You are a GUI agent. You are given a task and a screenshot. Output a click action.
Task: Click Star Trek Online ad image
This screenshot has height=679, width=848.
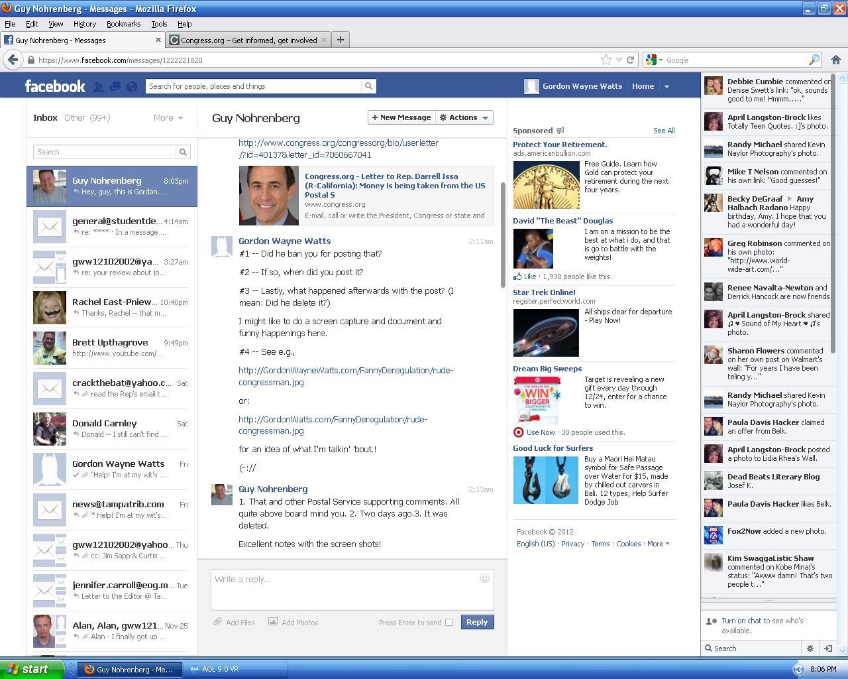pyautogui.click(x=546, y=333)
